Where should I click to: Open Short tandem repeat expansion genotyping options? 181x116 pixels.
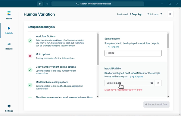click(64, 97)
